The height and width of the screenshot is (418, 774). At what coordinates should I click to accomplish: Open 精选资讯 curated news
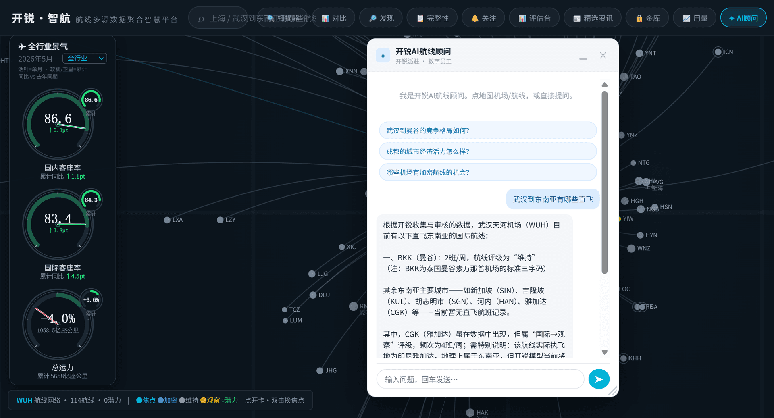point(593,18)
